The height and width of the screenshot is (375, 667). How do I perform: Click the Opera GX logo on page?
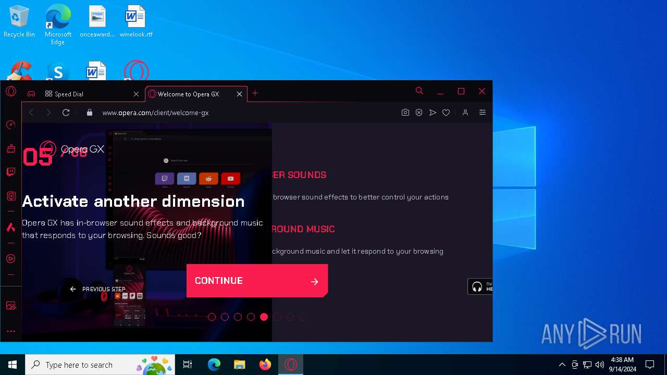(72, 149)
